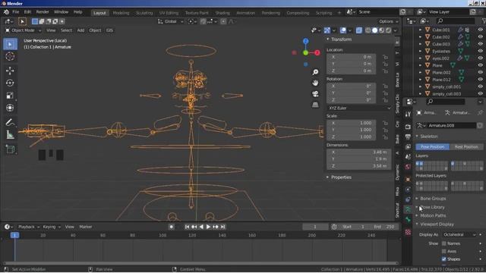Click the zoom view magnifier icon

(x=315, y=72)
